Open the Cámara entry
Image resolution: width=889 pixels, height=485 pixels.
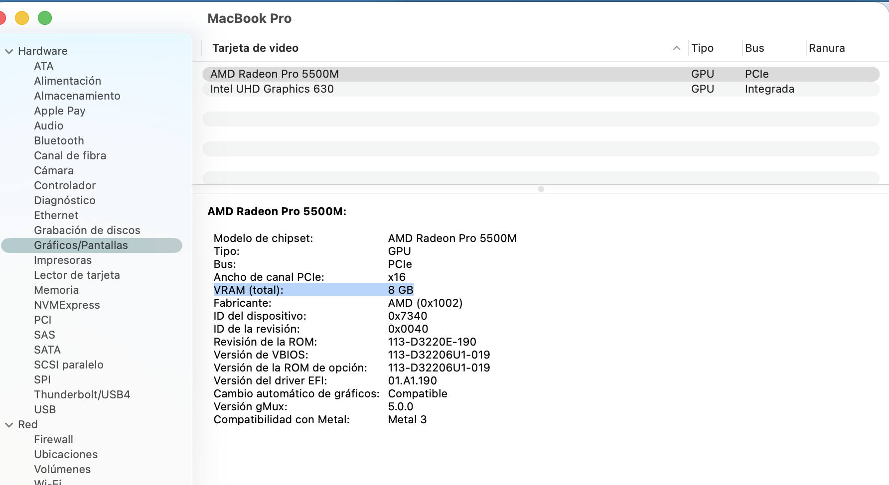coord(54,170)
